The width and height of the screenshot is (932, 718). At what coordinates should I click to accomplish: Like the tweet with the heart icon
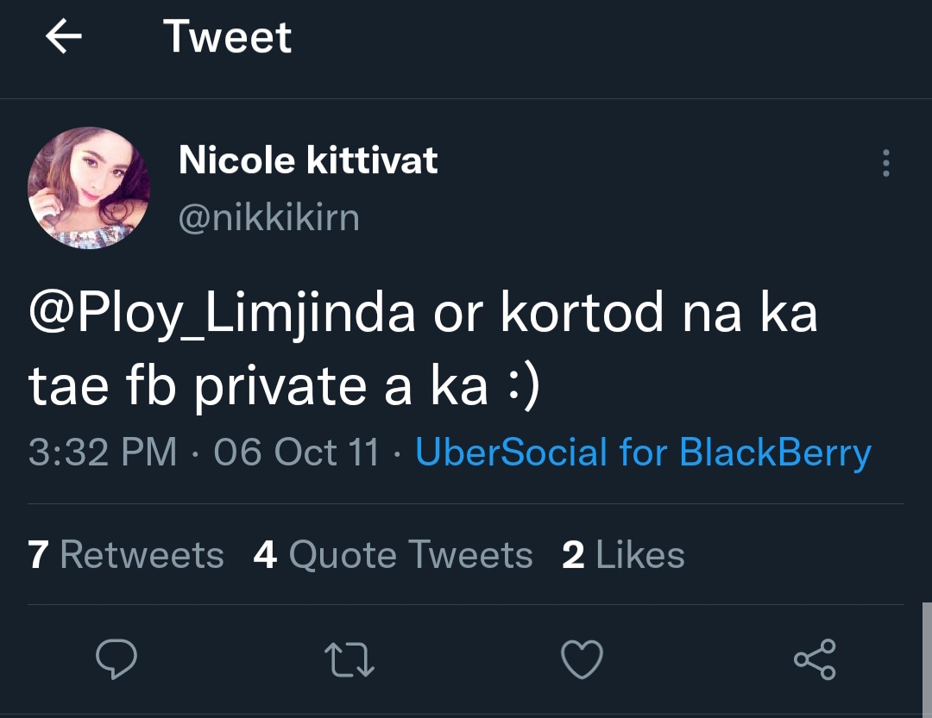[582, 659]
